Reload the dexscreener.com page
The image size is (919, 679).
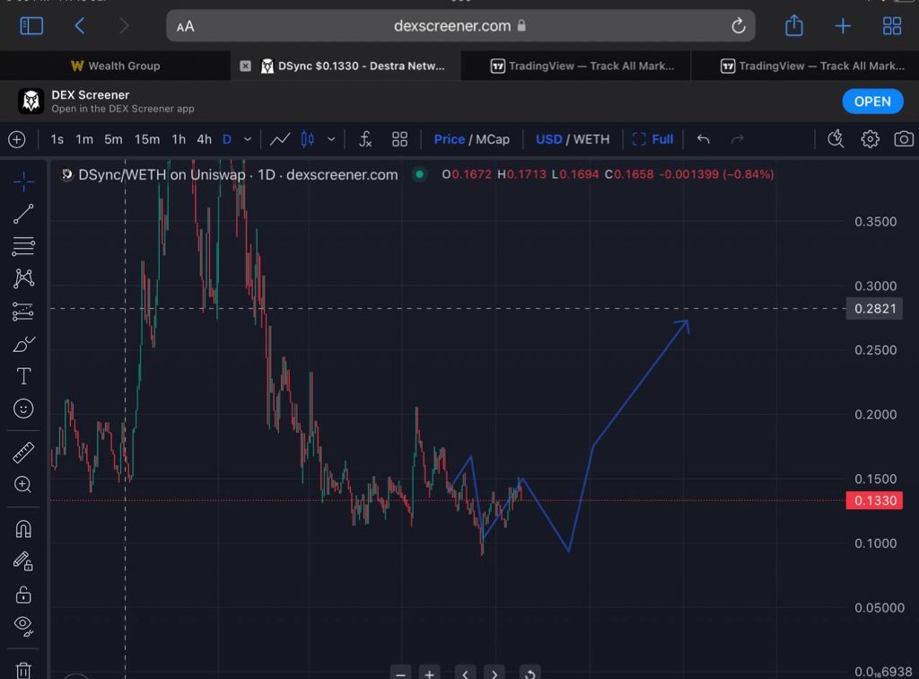point(738,26)
